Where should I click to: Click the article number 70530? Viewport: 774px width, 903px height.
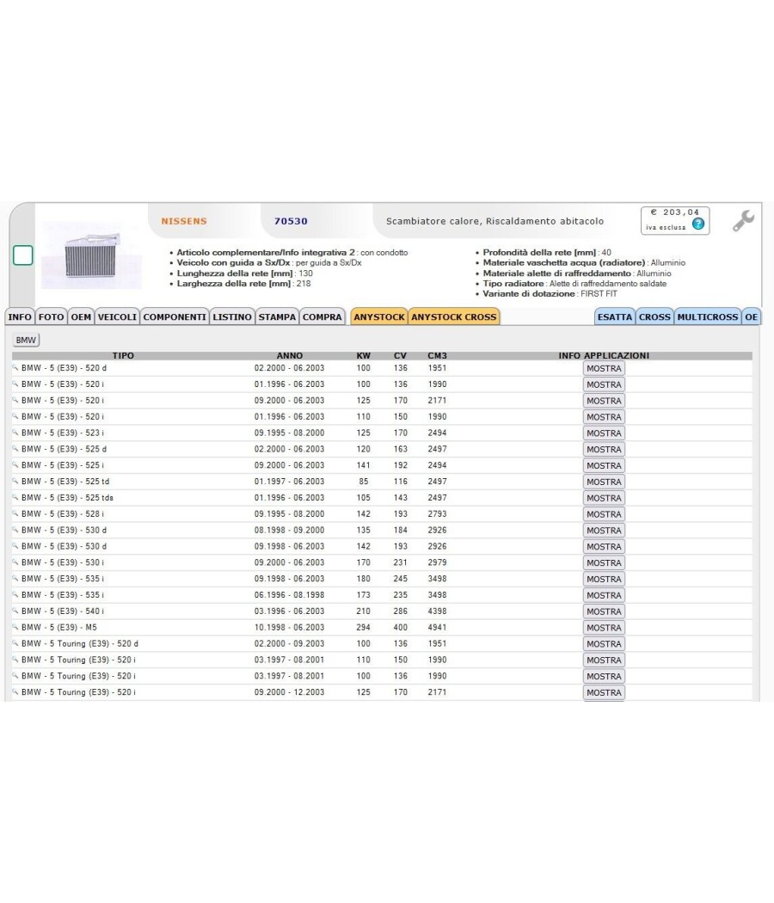pos(291,221)
